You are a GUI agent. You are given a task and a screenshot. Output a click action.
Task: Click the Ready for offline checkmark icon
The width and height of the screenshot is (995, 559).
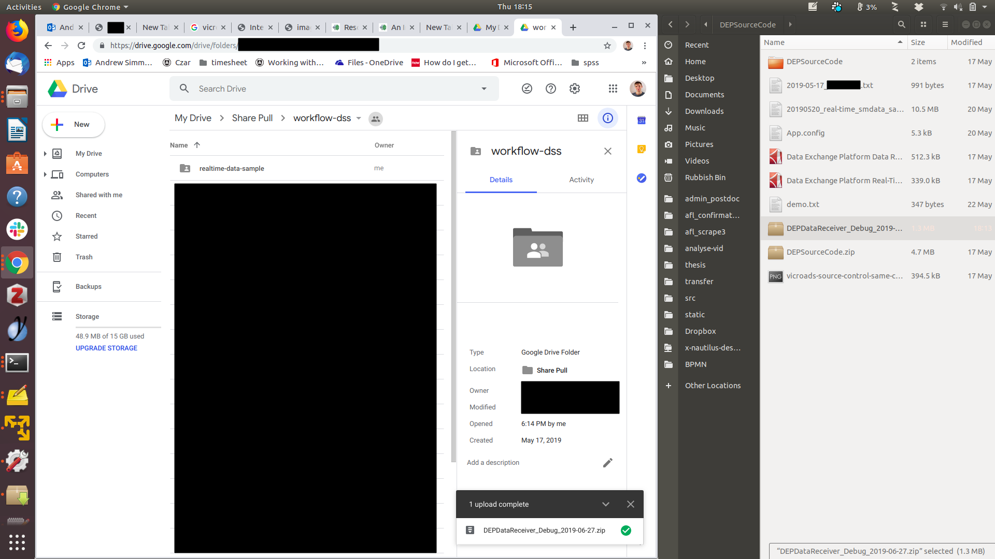coord(527,89)
